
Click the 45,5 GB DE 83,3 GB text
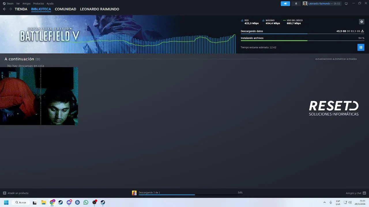tap(348, 31)
